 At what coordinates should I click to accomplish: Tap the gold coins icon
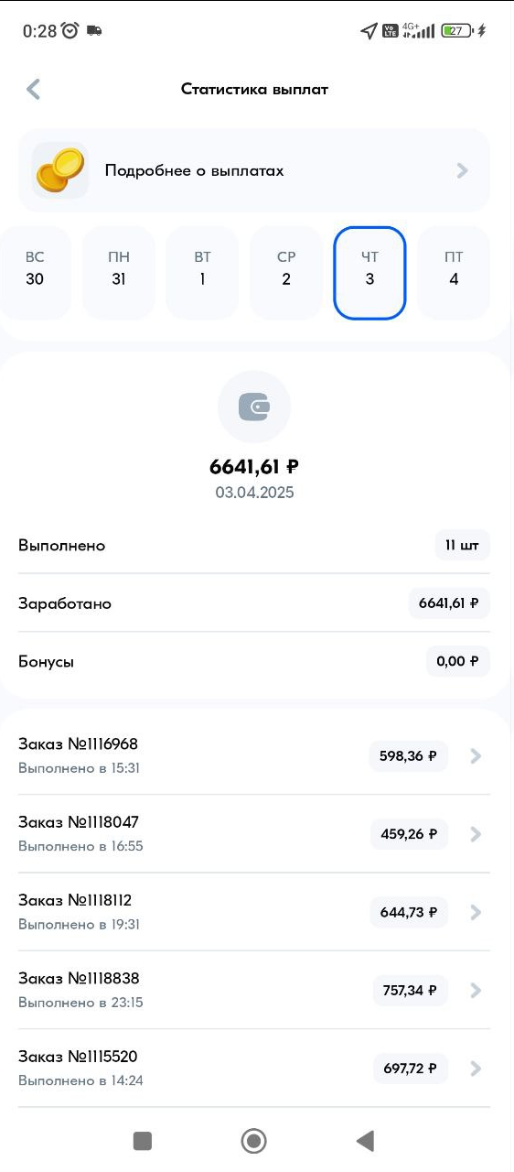click(60, 170)
